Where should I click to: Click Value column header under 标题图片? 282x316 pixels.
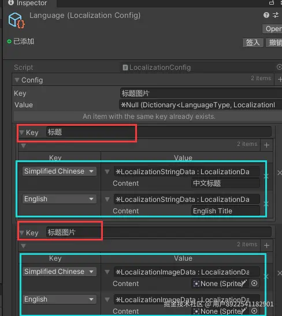click(183, 258)
